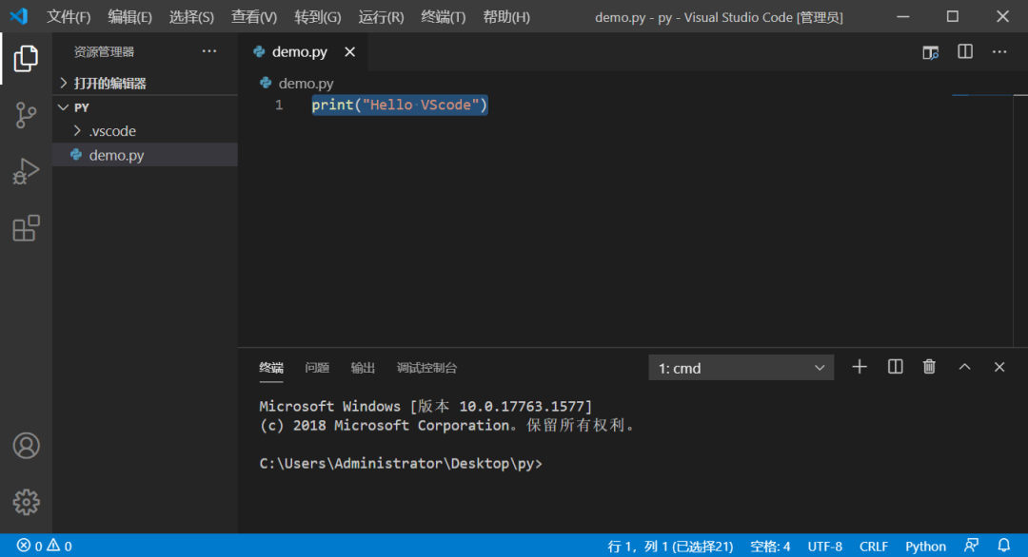Switch to the 终端 panel tab
This screenshot has height=557, width=1028.
(271, 368)
